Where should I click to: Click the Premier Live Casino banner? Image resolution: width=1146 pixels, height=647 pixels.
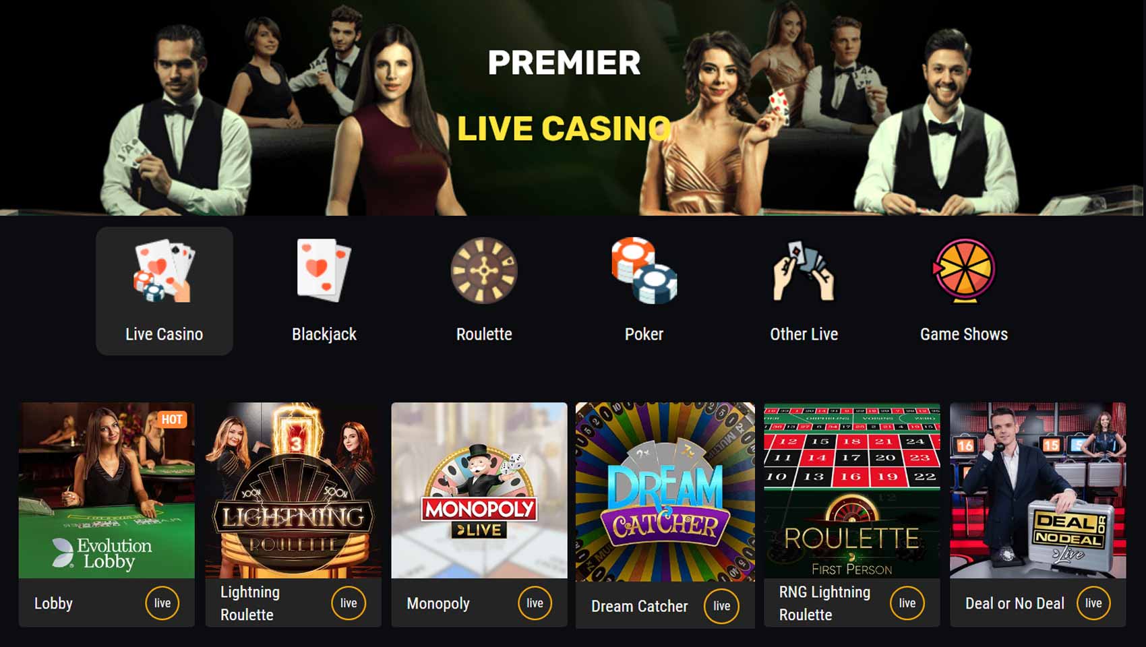[573, 108]
